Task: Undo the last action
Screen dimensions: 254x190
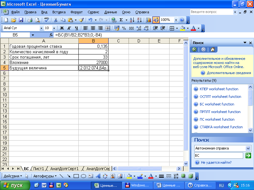Action: 90,20
